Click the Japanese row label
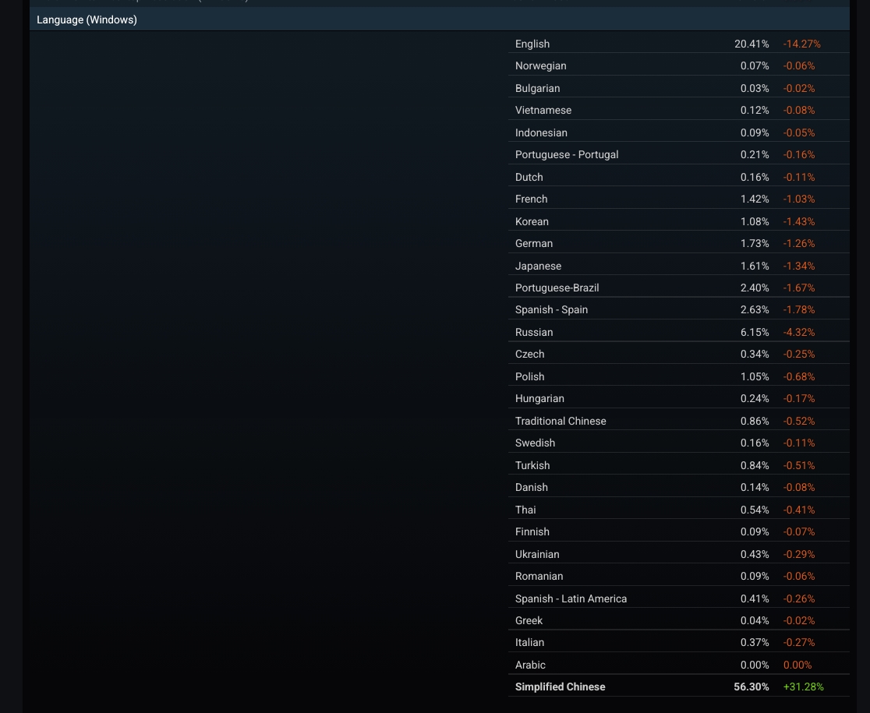The image size is (870, 713). pos(538,266)
